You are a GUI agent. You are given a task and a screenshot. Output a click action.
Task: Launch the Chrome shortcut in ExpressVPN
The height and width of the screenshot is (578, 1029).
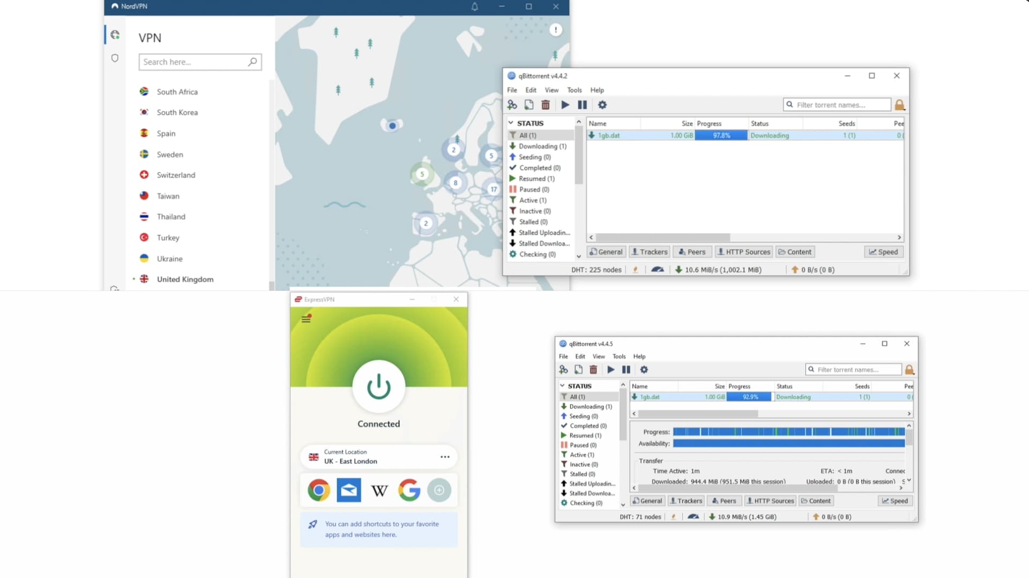point(319,490)
